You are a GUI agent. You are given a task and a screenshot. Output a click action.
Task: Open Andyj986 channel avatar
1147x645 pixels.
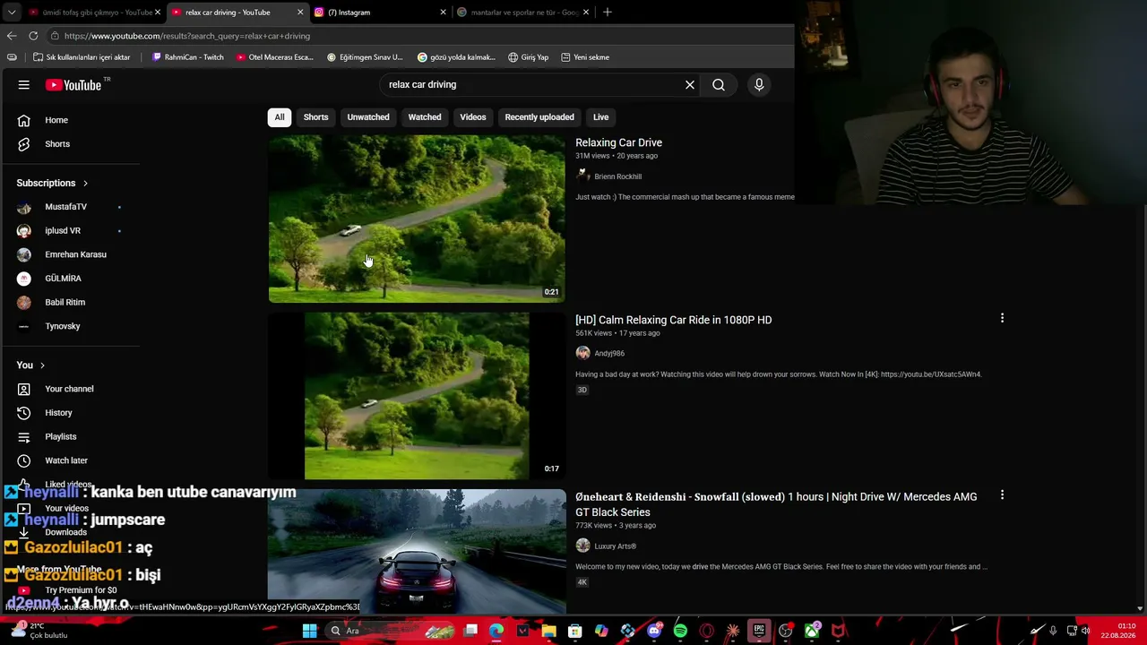(582, 353)
